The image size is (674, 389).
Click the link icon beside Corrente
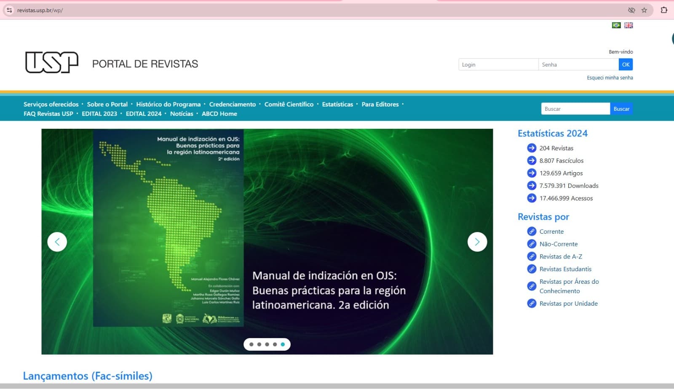(x=532, y=231)
